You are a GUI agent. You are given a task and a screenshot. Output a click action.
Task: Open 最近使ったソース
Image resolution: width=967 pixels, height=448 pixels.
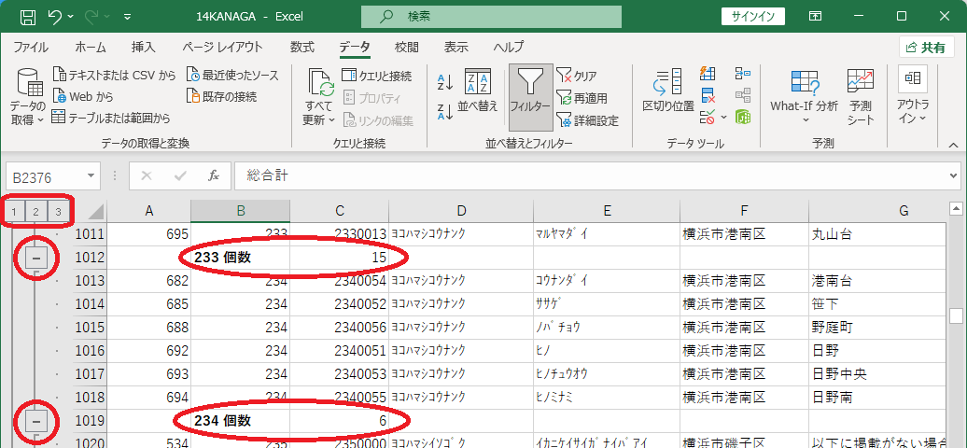[232, 76]
